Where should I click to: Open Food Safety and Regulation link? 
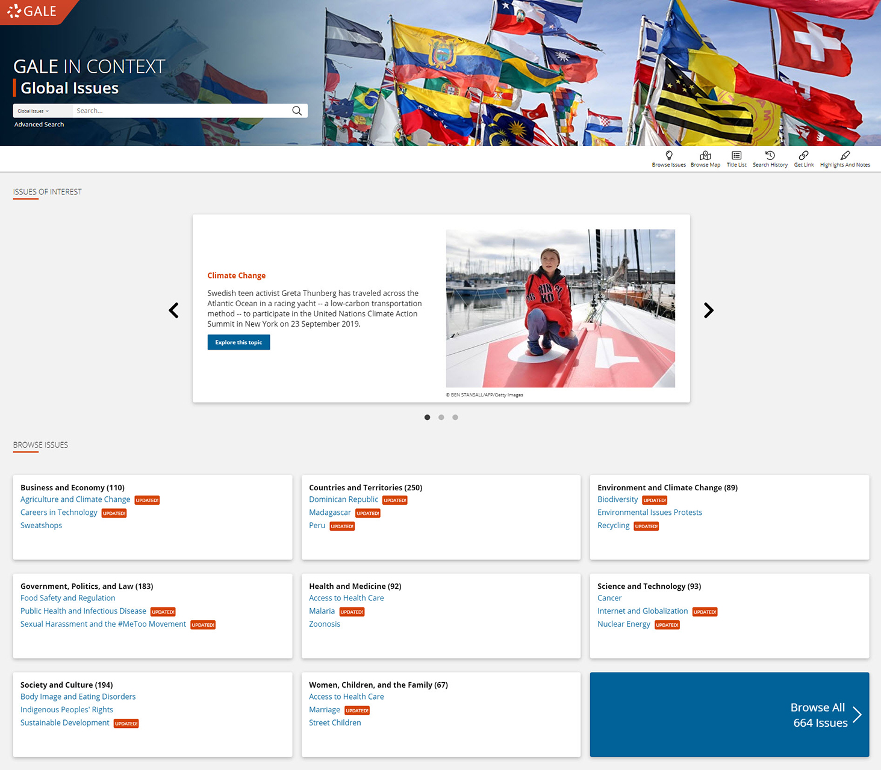pyautogui.click(x=67, y=598)
